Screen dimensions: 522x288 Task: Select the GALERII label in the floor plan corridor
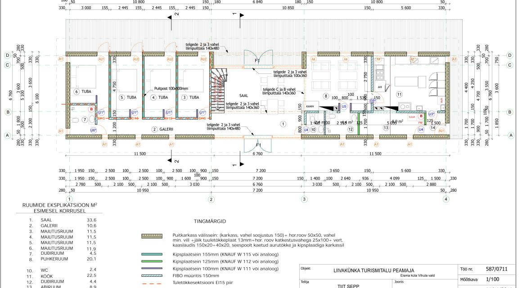tap(166, 130)
